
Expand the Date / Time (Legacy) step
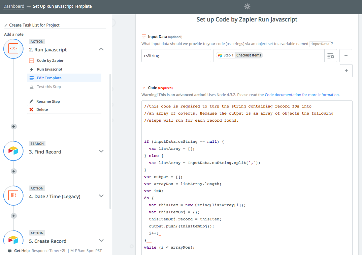(x=101, y=196)
